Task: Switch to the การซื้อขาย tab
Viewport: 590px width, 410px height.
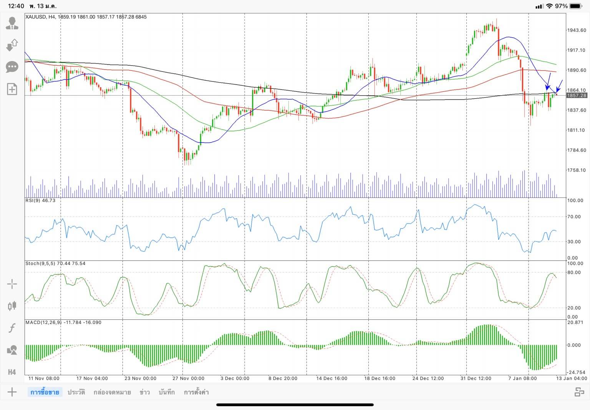Action: click(45, 392)
